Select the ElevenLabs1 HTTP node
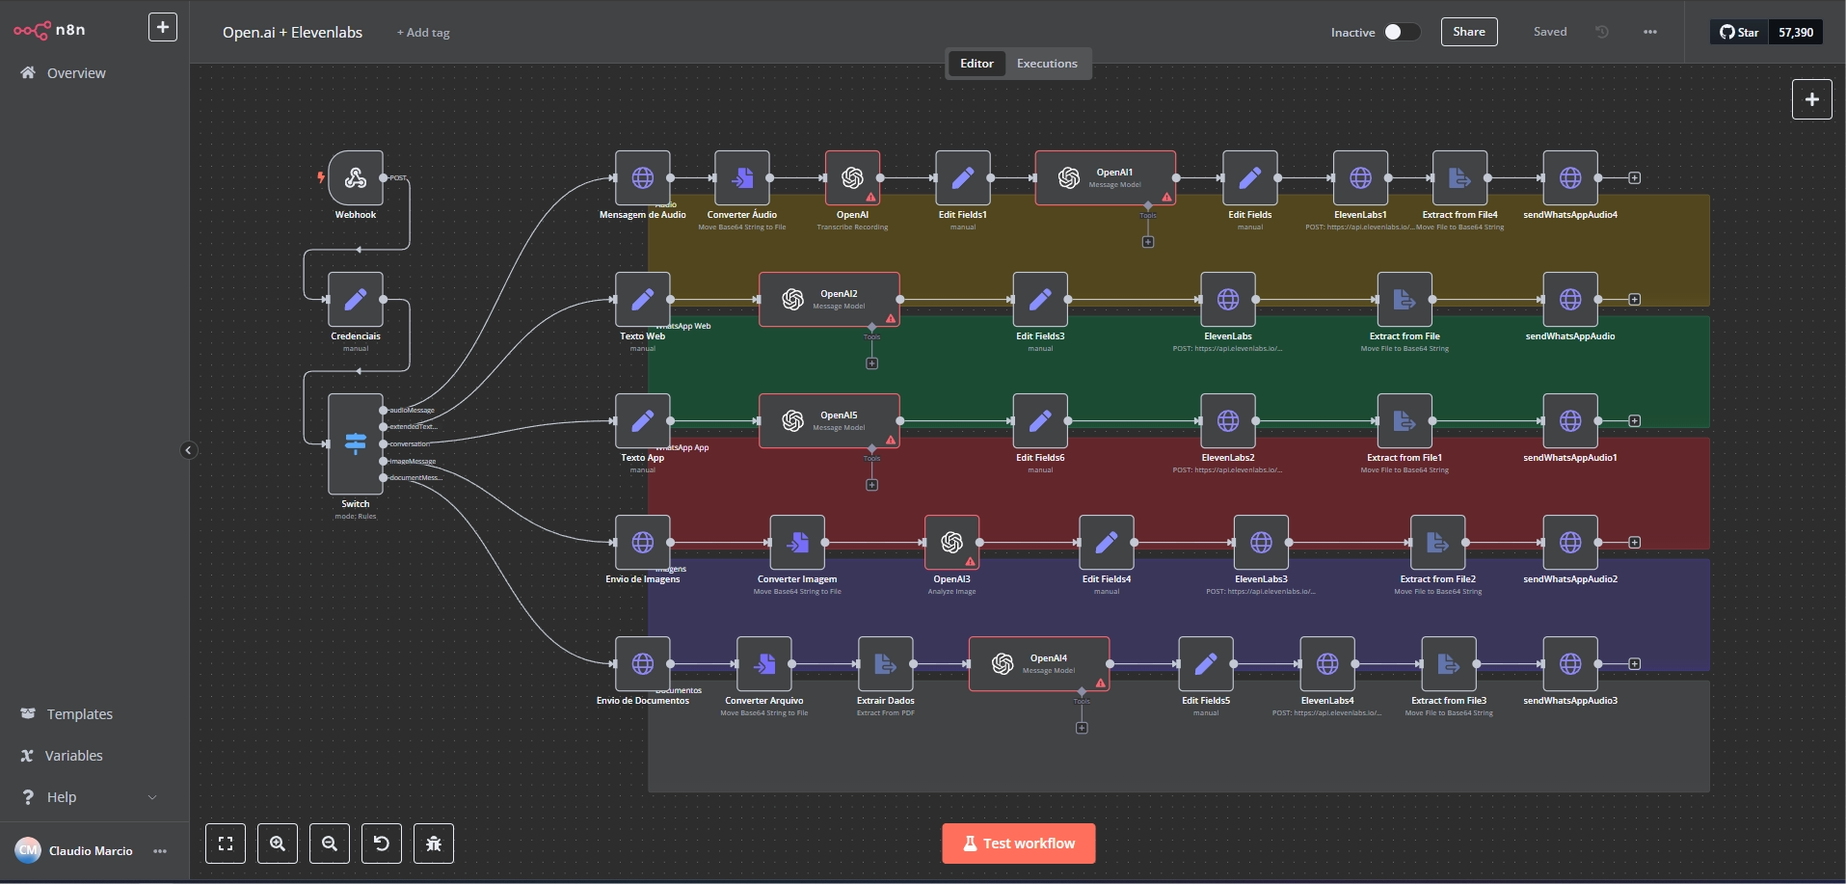1846x884 pixels. (x=1360, y=177)
